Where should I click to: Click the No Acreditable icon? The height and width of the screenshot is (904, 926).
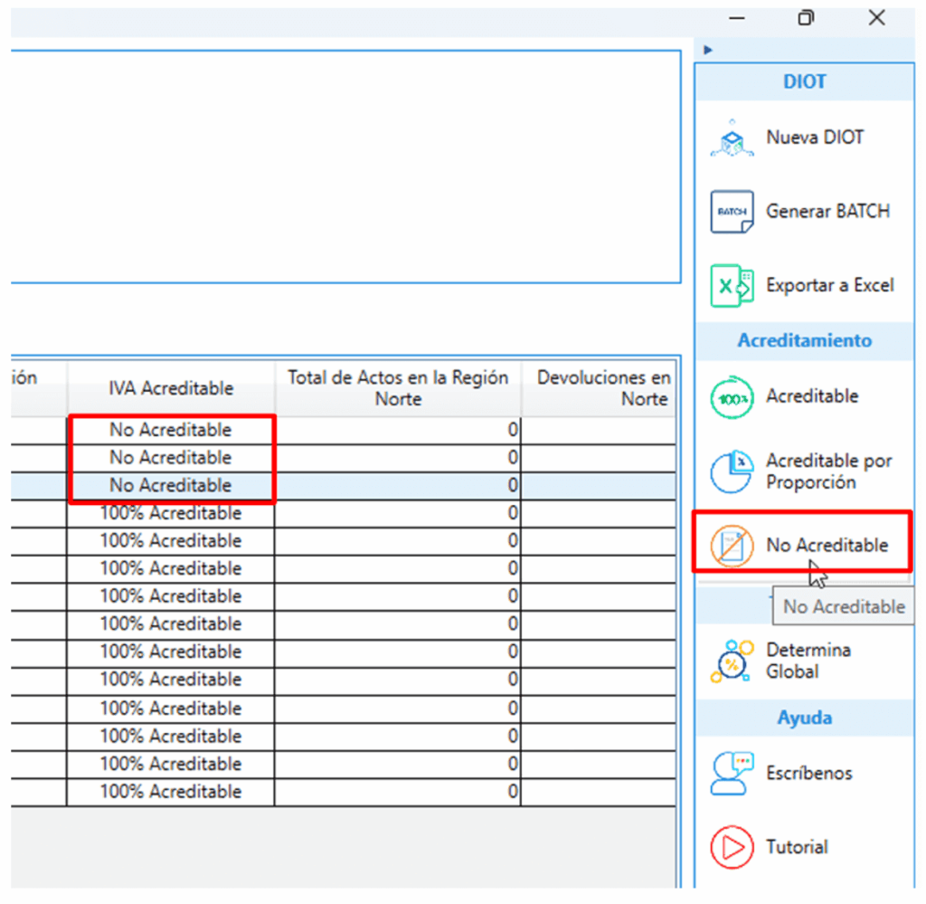732,546
